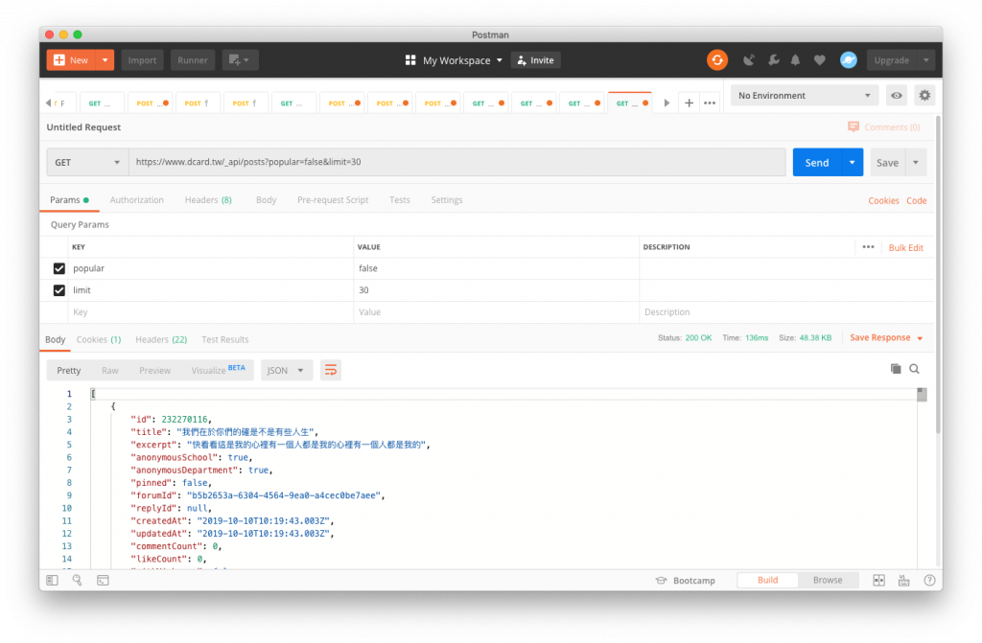Open the Cookies link

[883, 200]
